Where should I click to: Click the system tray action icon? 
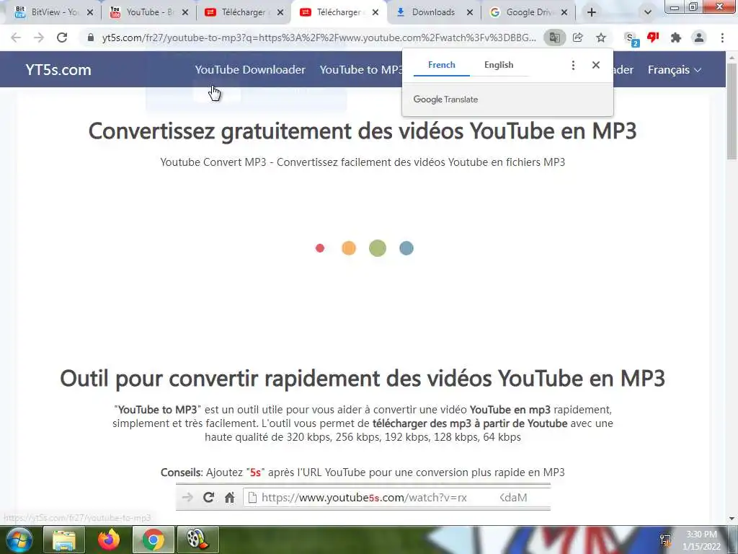tap(665, 540)
